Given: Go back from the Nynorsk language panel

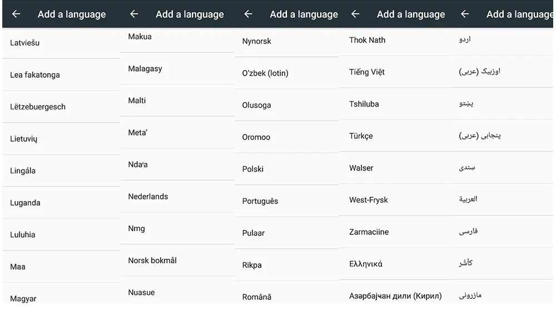Looking at the screenshot, I should click(249, 14).
